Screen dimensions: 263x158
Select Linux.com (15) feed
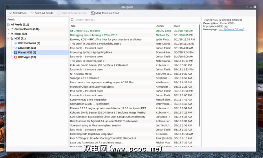(x=27, y=48)
